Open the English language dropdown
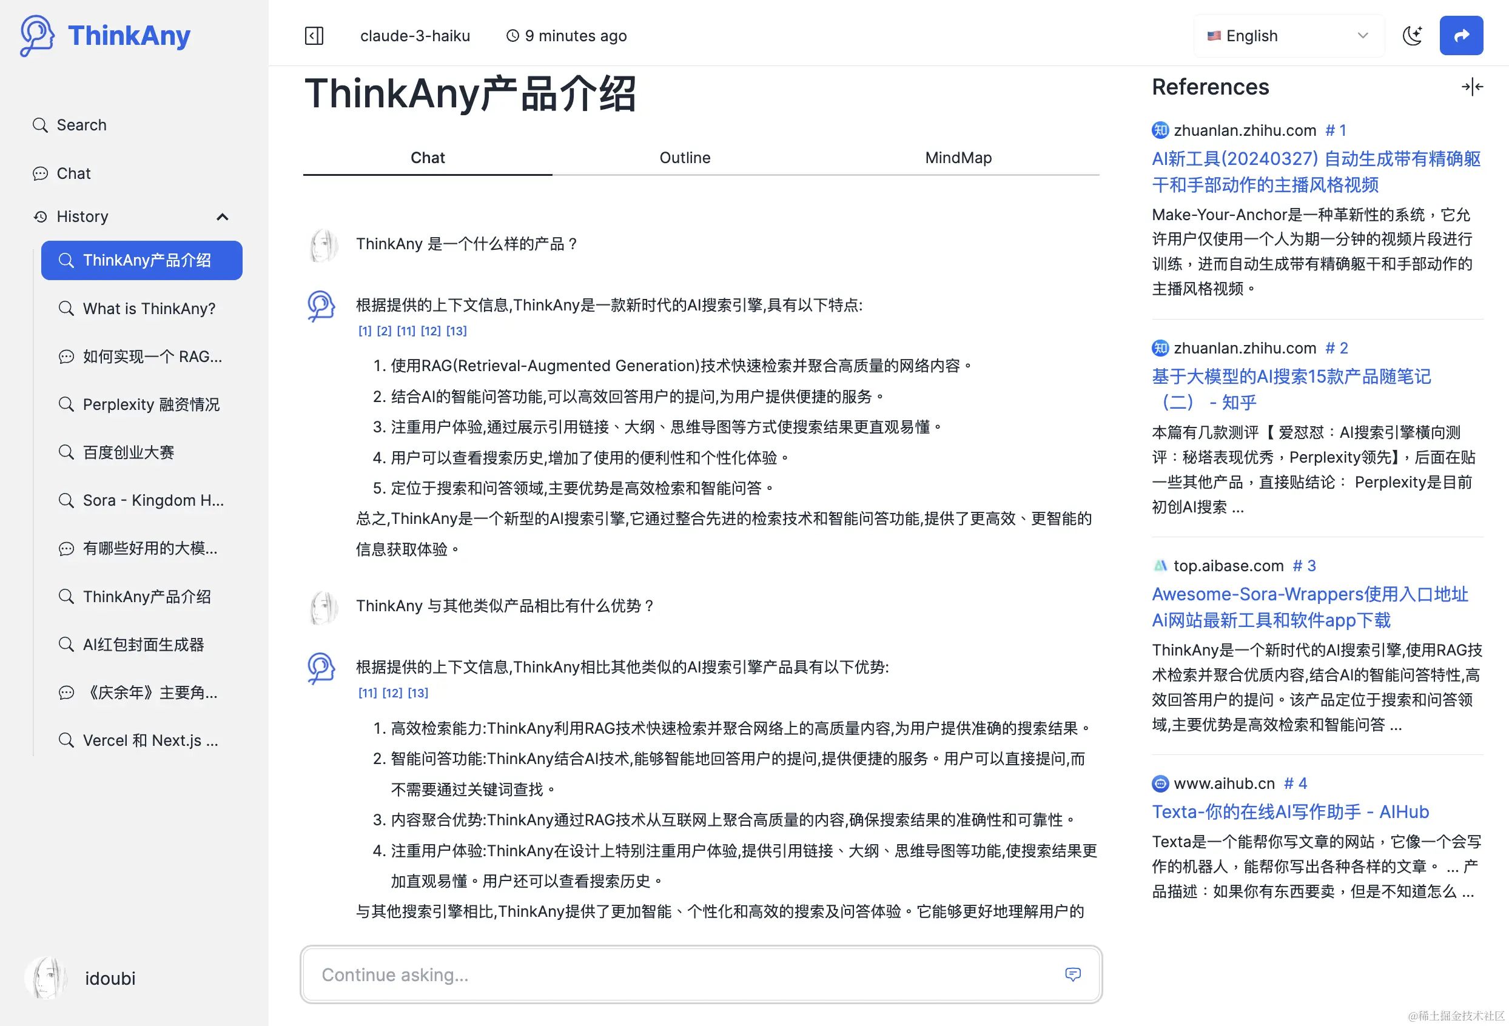Viewport: 1509px width, 1026px height. (x=1288, y=36)
